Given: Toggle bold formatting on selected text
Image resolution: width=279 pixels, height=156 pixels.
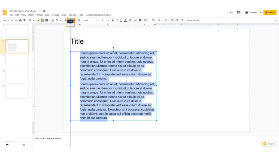Looking at the screenshot, I should click(x=113, y=20).
